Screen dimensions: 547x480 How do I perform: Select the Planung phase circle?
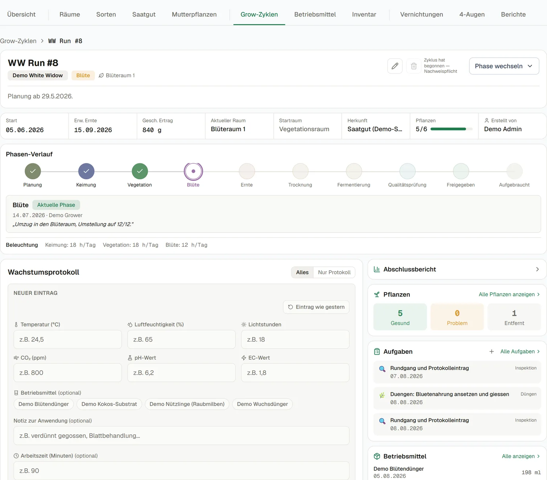[x=33, y=171]
